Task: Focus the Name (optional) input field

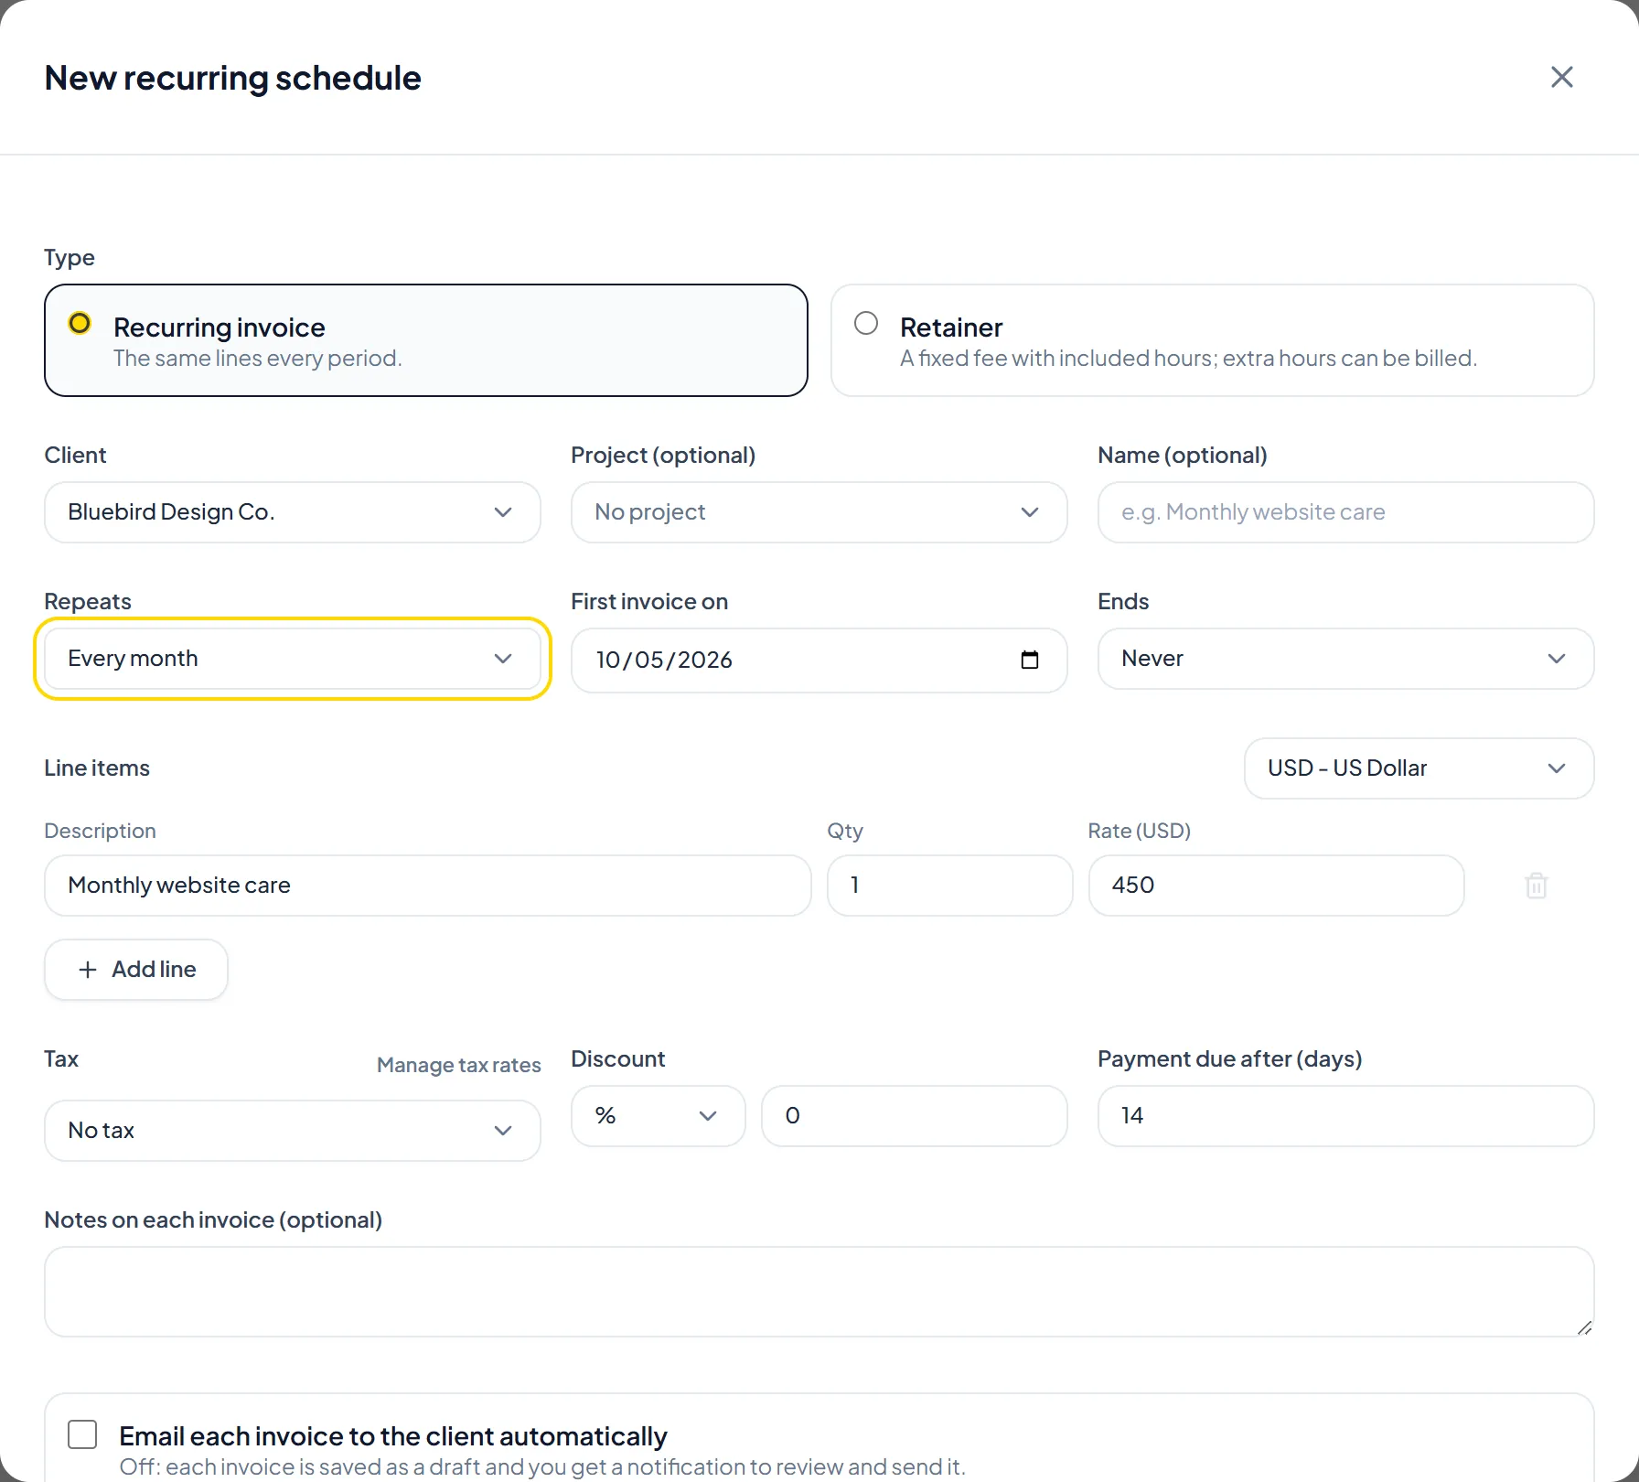Action: pyautogui.click(x=1345, y=512)
